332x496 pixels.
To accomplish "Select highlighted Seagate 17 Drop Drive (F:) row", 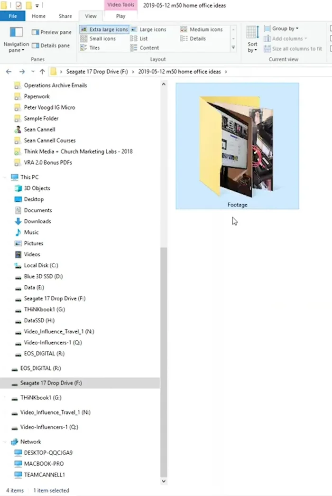I will (80, 383).
